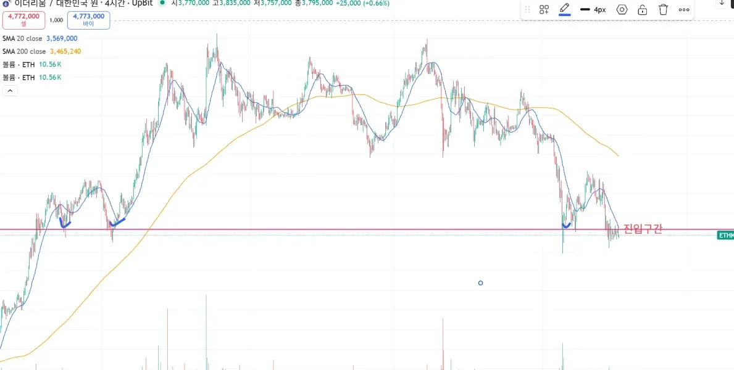Open the drawing templates icon in floating toolbar
734x370 pixels.
click(544, 10)
